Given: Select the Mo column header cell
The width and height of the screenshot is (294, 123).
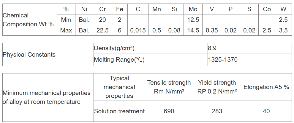Looking at the screenshot, I should click(193, 9).
